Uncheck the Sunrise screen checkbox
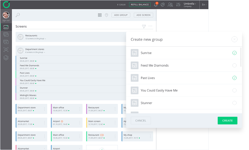 234,53
